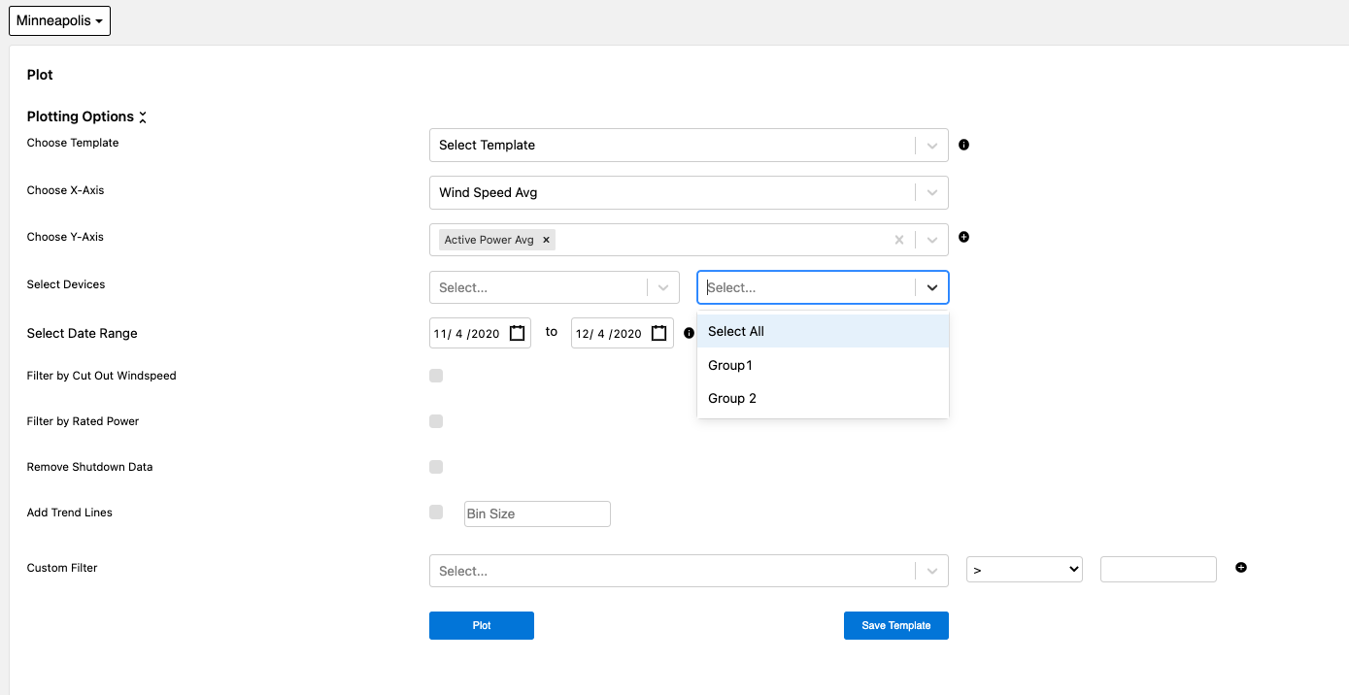Pick Group 2 from the dropdown

(x=732, y=398)
